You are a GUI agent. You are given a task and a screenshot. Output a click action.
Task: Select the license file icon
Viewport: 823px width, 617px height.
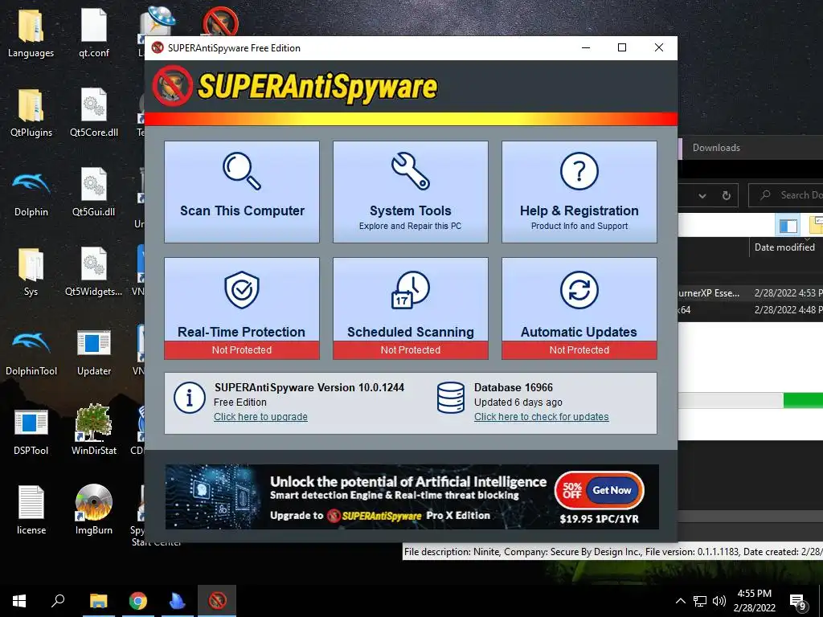tap(31, 510)
